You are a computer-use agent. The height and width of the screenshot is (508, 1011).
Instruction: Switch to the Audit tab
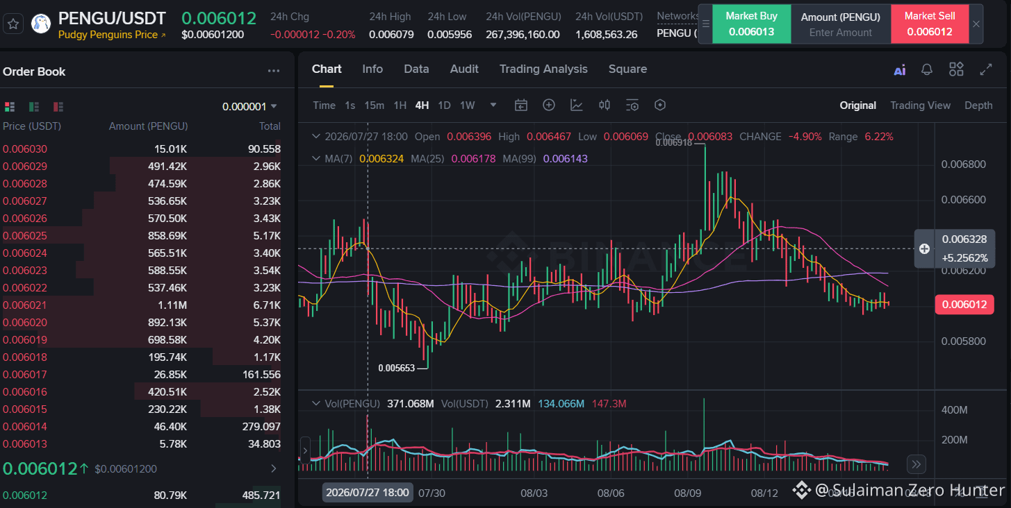coord(464,69)
